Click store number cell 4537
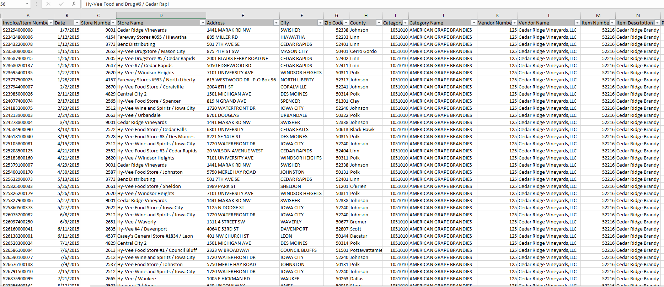This screenshot has height=287, width=664. [98, 236]
